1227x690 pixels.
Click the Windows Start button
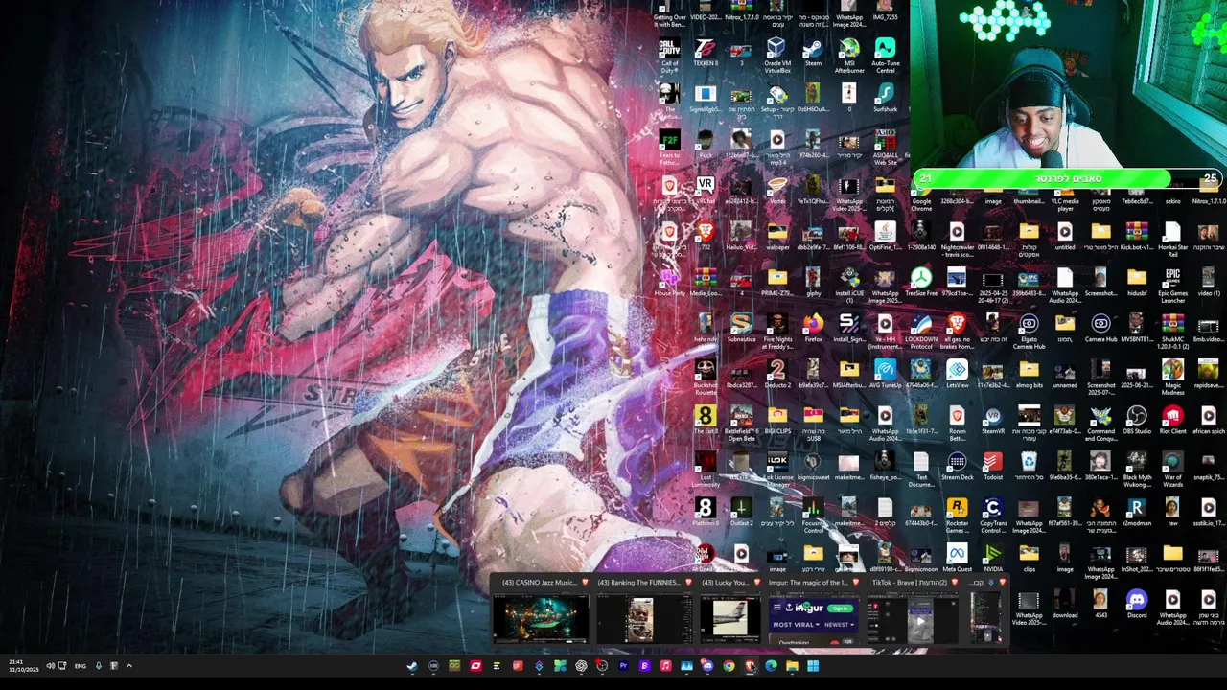813,666
